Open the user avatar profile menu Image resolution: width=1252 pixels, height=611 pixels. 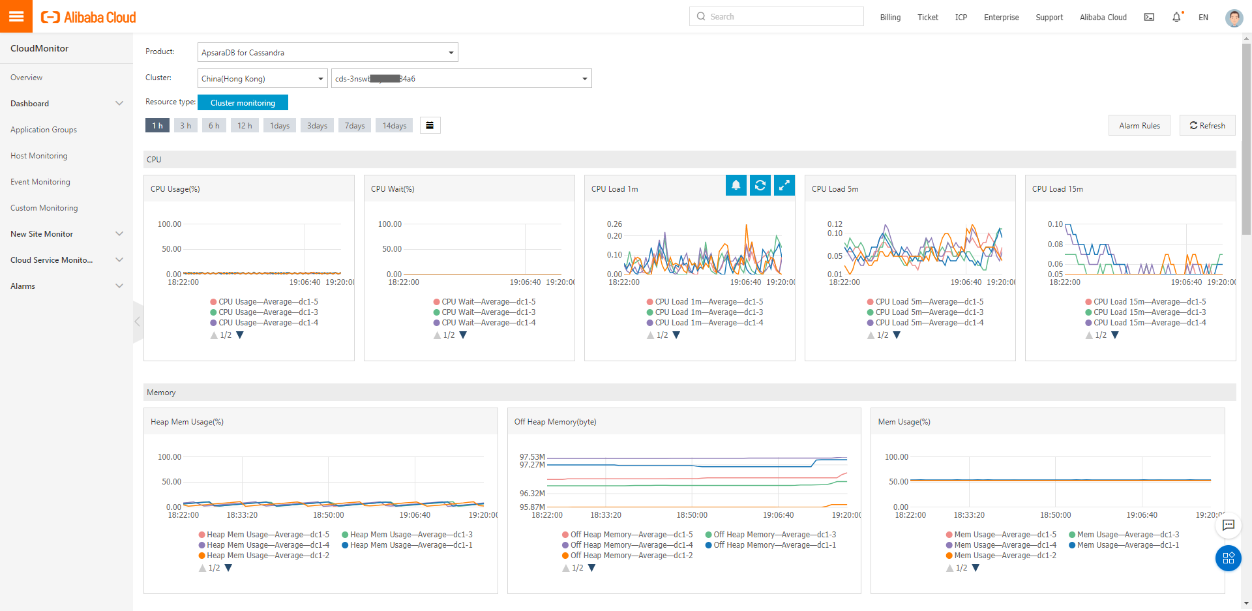tap(1234, 18)
